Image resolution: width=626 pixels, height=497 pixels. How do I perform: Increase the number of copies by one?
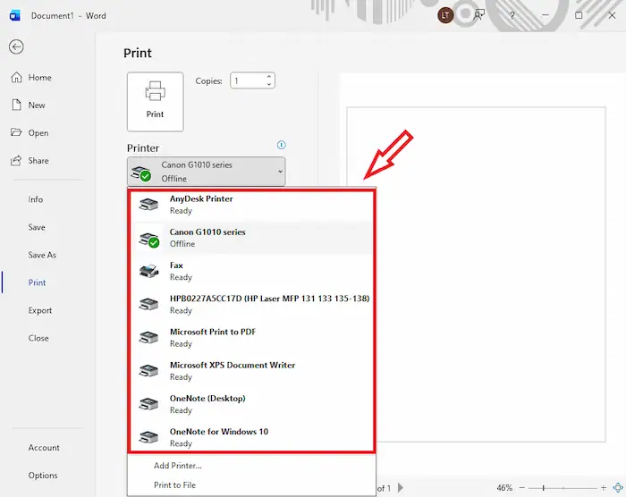(x=269, y=77)
